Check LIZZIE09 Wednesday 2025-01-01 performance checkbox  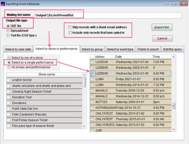coord(92,68)
